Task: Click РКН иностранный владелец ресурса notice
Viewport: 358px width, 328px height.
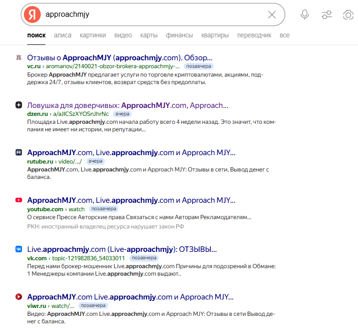Action: point(105,227)
